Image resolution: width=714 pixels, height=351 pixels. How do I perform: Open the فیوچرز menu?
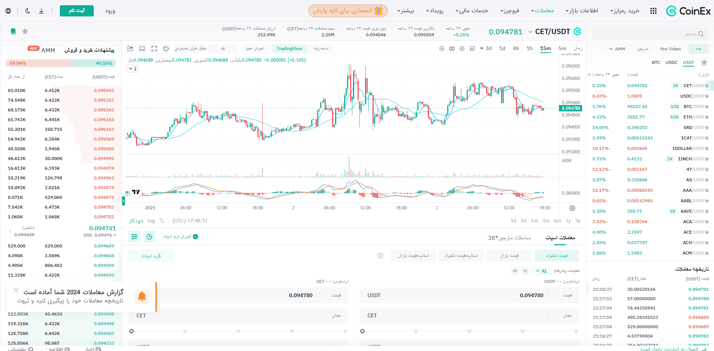pos(510,11)
